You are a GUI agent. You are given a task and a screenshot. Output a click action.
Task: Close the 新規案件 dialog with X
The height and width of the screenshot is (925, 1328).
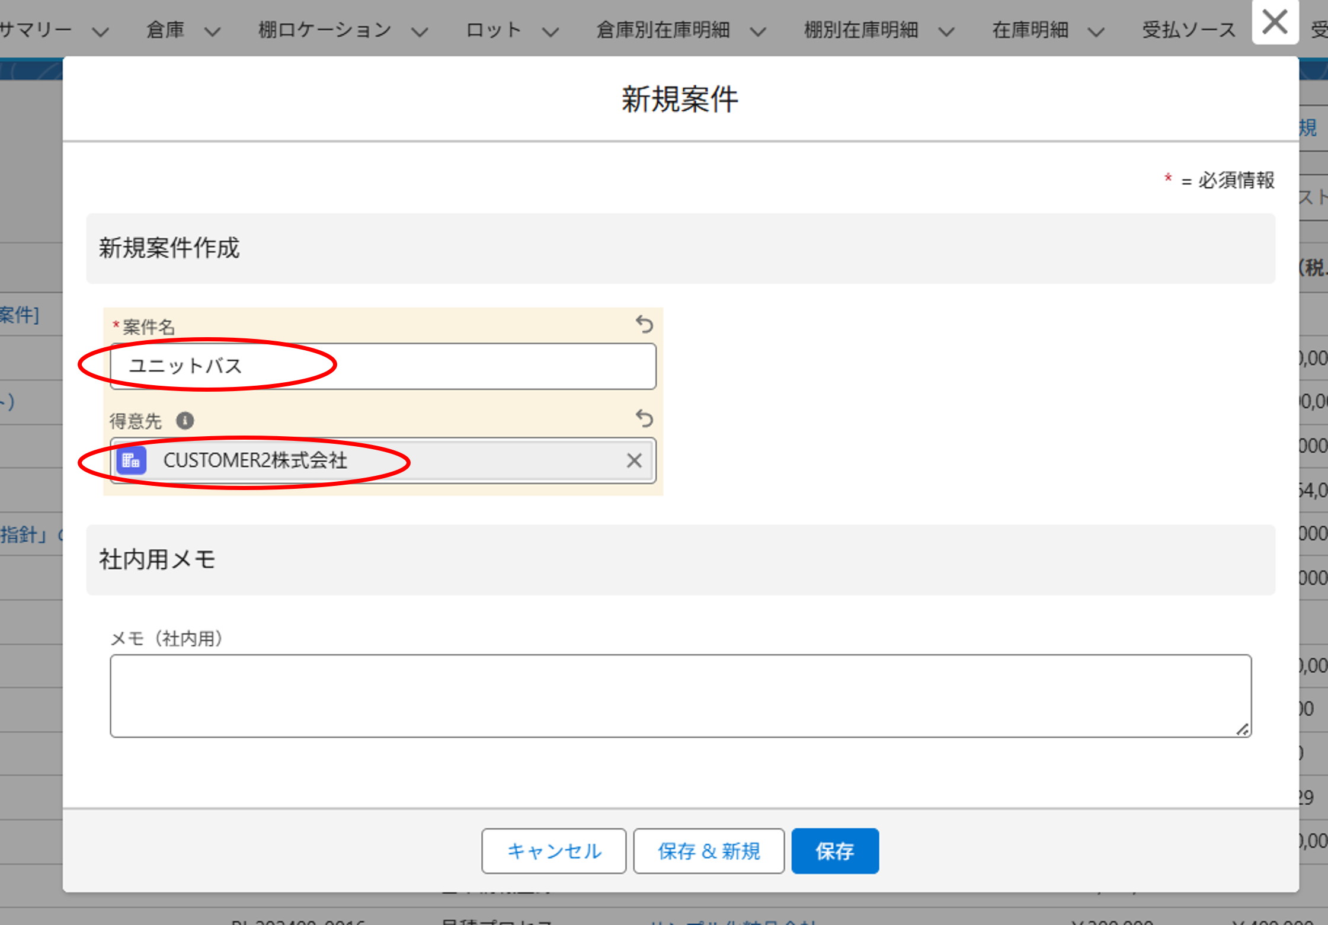coord(1275,23)
